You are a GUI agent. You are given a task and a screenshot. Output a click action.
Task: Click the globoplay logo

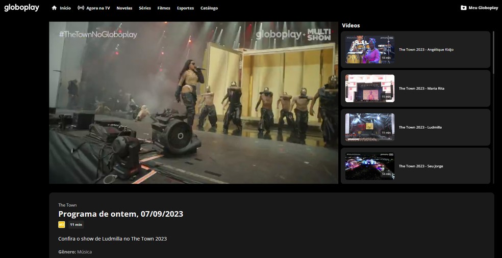coord(21,8)
